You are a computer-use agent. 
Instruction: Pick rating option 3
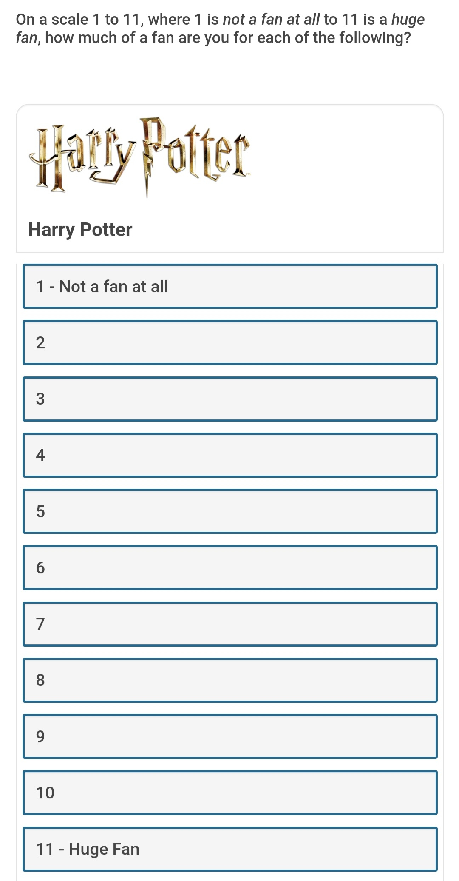point(230,399)
